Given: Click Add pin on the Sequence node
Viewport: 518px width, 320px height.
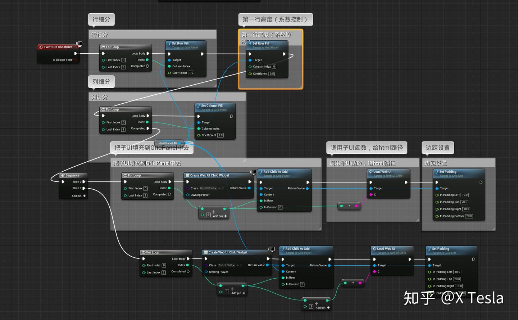Looking at the screenshot, I should (x=77, y=196).
